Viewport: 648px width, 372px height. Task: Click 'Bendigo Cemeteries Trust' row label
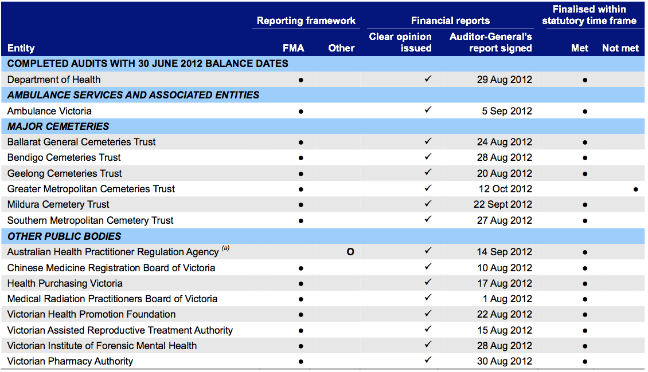(64, 157)
